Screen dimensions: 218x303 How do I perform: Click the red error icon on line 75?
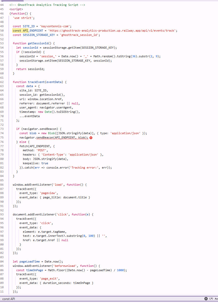coord(91,137)
